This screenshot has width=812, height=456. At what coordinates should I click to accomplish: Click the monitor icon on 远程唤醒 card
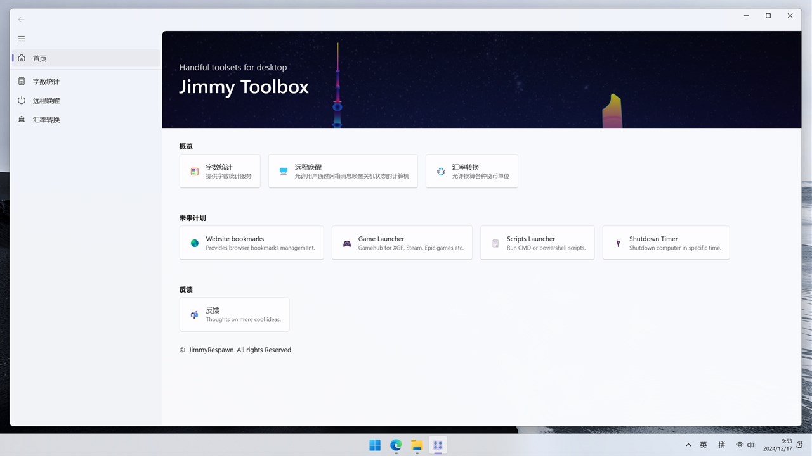click(x=284, y=172)
